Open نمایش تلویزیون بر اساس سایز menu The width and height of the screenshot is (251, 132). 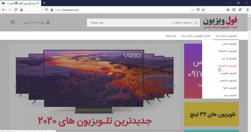tap(196, 36)
